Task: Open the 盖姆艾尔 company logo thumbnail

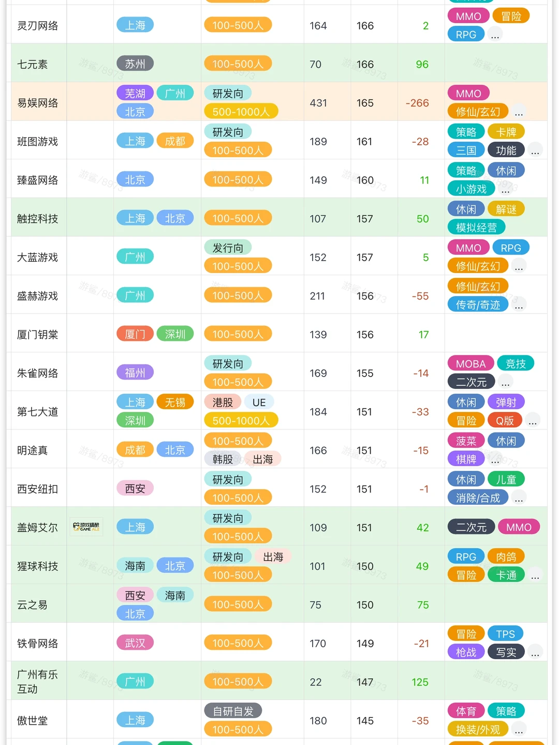Action: (x=86, y=527)
